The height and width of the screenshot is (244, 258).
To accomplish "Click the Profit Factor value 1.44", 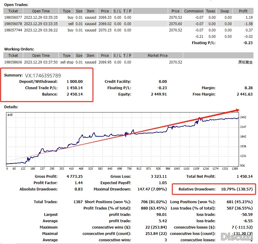I will (x=78, y=183).
